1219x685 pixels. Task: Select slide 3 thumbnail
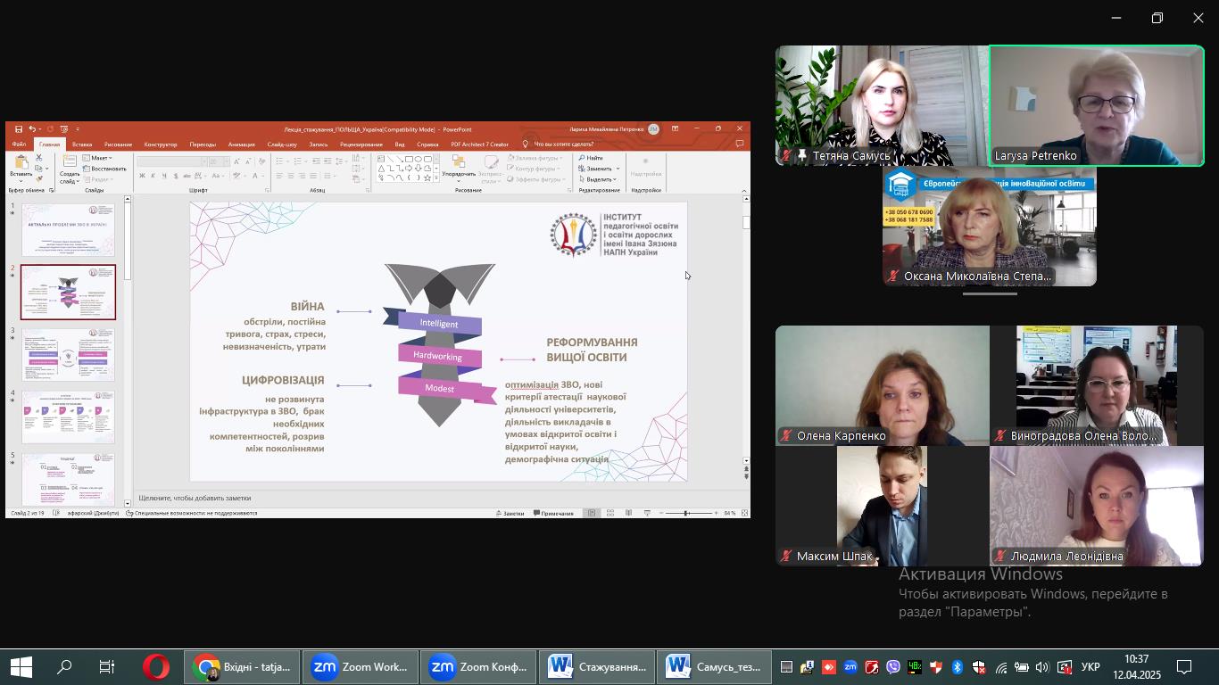point(68,354)
